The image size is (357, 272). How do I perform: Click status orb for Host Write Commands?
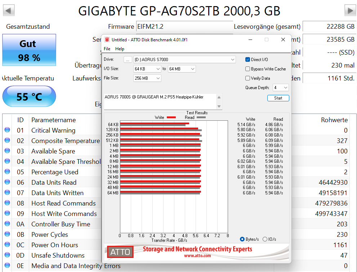(x=7, y=213)
